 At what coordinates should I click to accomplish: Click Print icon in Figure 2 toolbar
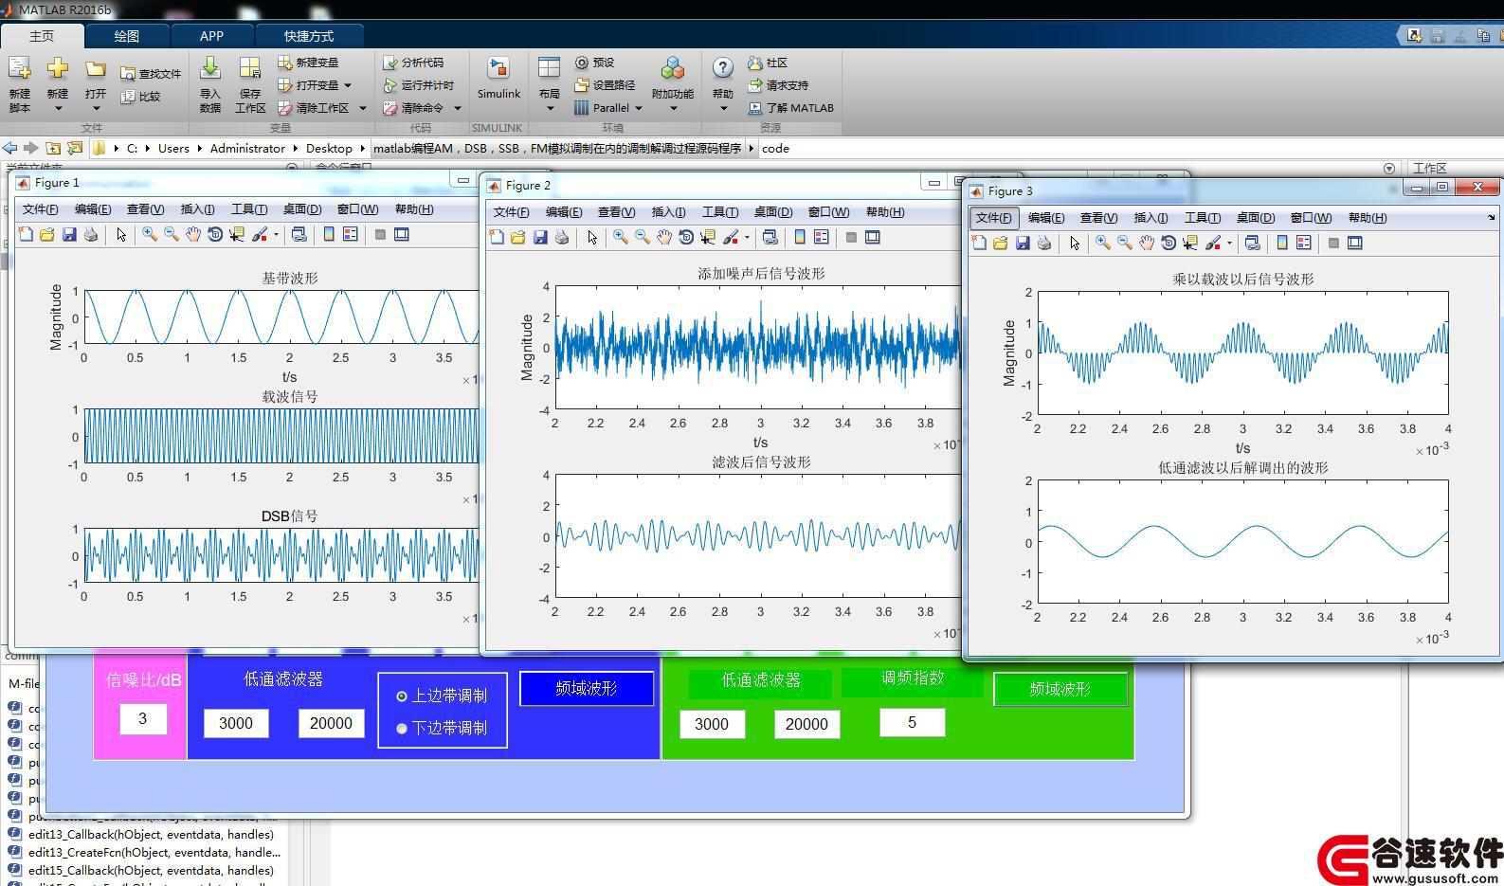(562, 237)
